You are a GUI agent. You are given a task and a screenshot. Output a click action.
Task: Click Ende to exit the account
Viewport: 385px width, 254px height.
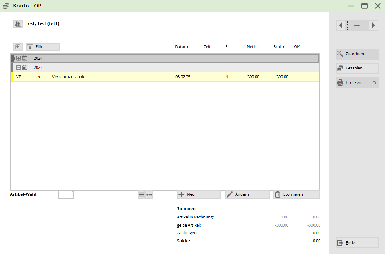point(357,243)
